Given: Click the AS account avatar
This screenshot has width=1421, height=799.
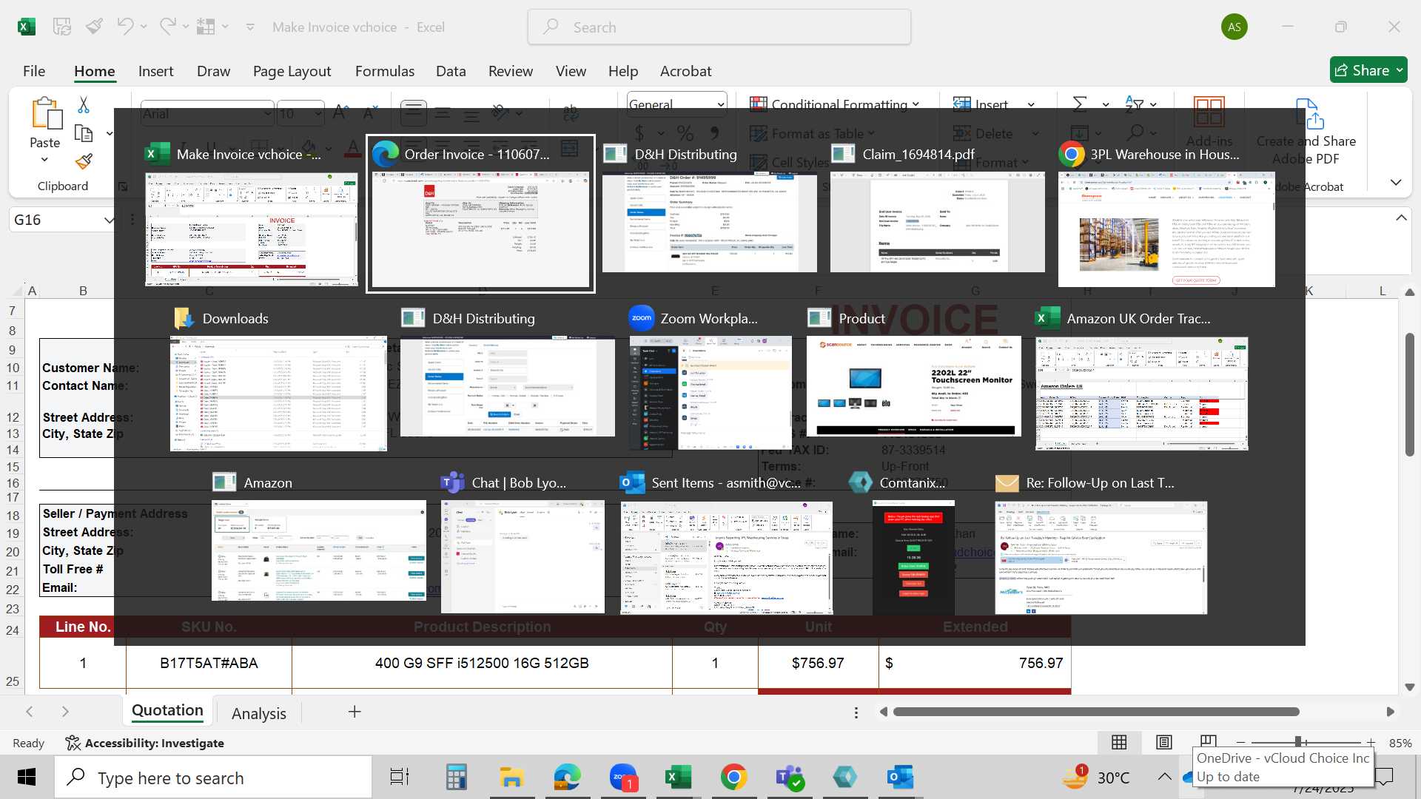Looking at the screenshot, I should click(1234, 27).
